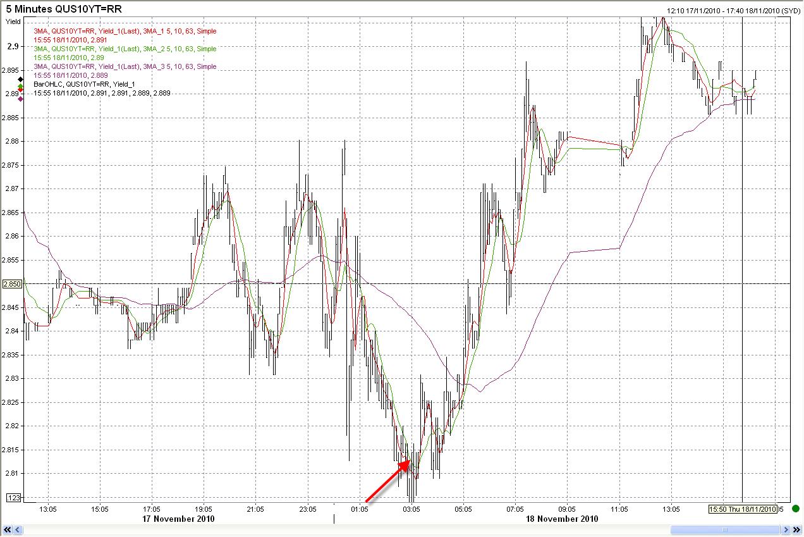Click the black diamond price marker
The image size is (804, 537).
tap(20, 79)
